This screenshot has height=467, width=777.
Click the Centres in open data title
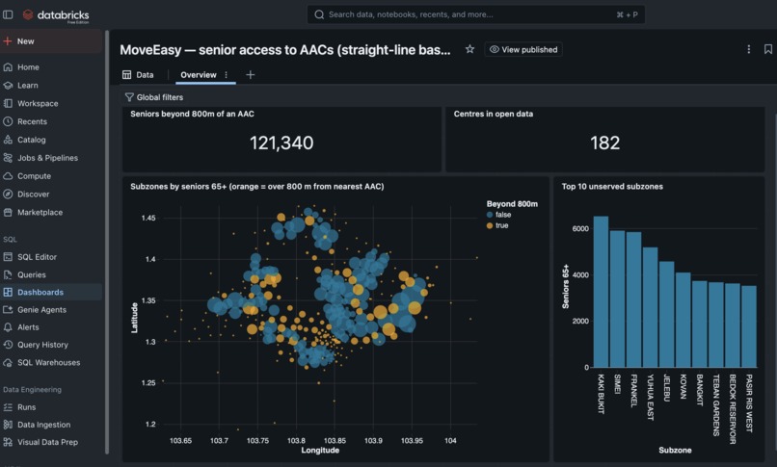click(494, 114)
